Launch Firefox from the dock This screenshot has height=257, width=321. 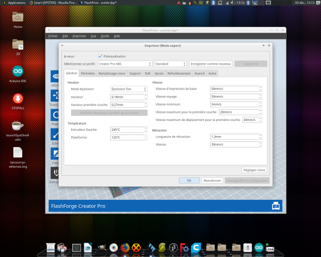[x=125, y=247]
